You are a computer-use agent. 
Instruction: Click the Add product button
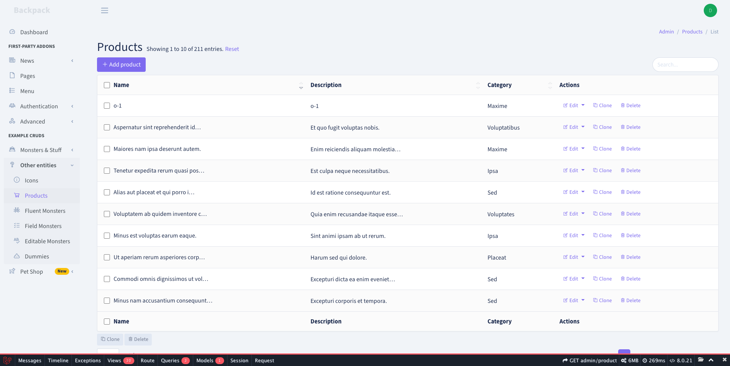[x=121, y=65]
